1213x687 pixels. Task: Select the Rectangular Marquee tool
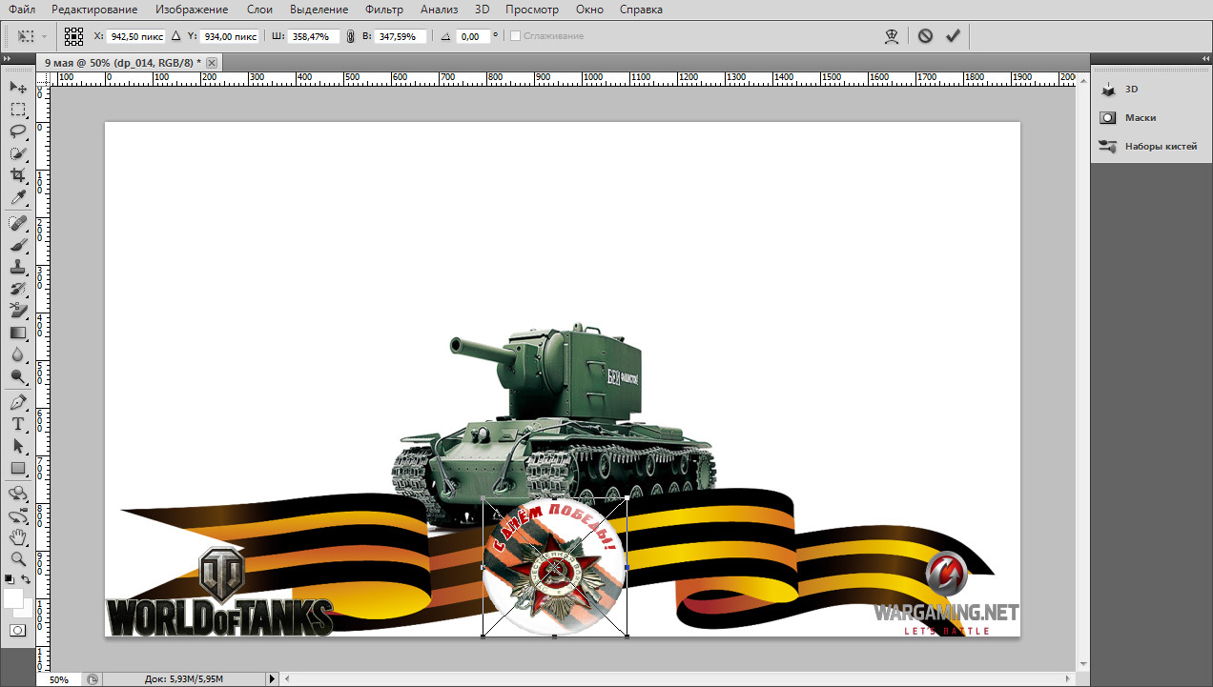pyautogui.click(x=17, y=110)
